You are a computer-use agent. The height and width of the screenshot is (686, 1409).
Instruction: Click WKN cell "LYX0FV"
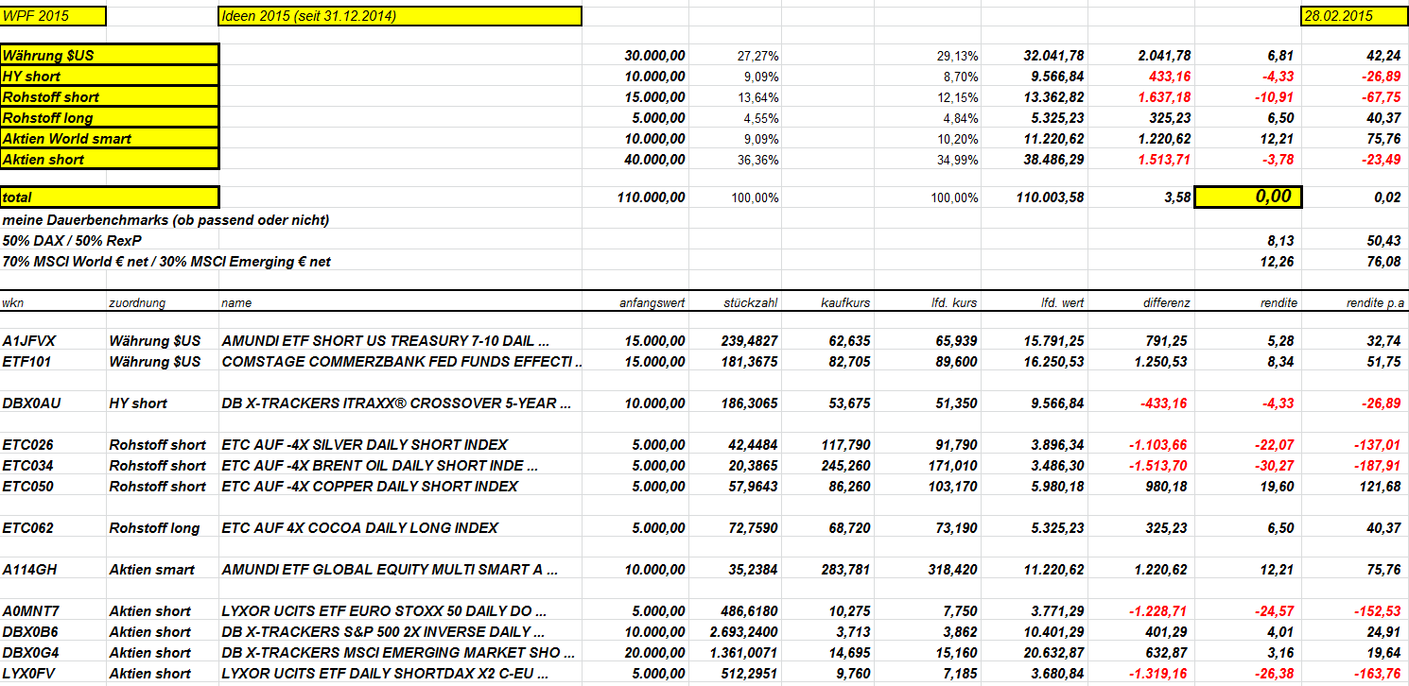point(29,674)
